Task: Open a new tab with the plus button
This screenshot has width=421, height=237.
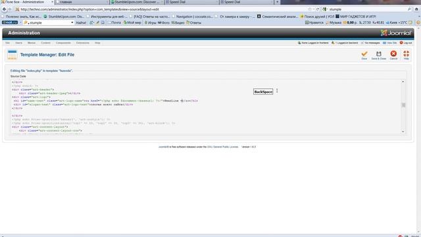Action: coord(277,2)
